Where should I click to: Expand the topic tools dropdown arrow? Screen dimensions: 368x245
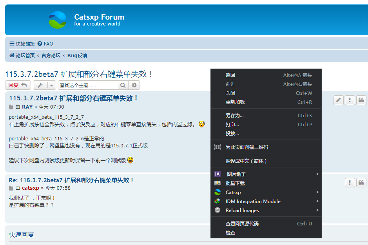pos(51,85)
